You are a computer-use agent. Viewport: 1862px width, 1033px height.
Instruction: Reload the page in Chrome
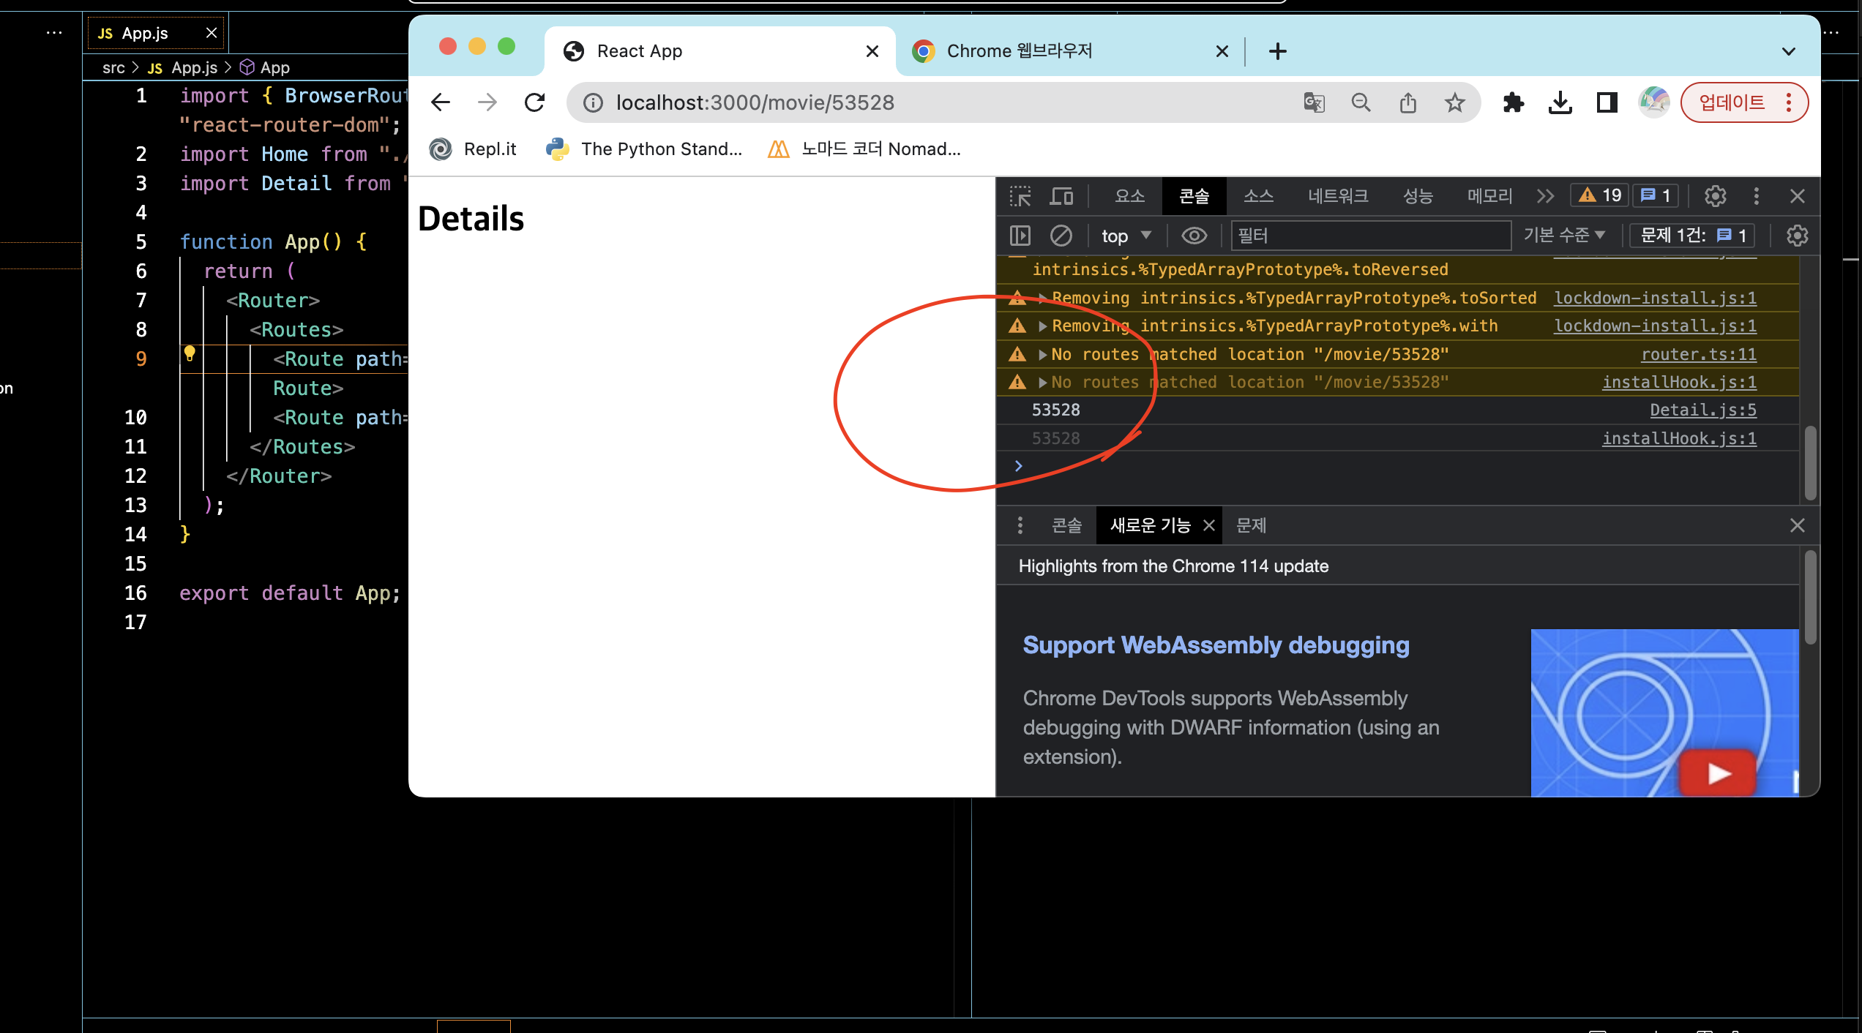(534, 102)
